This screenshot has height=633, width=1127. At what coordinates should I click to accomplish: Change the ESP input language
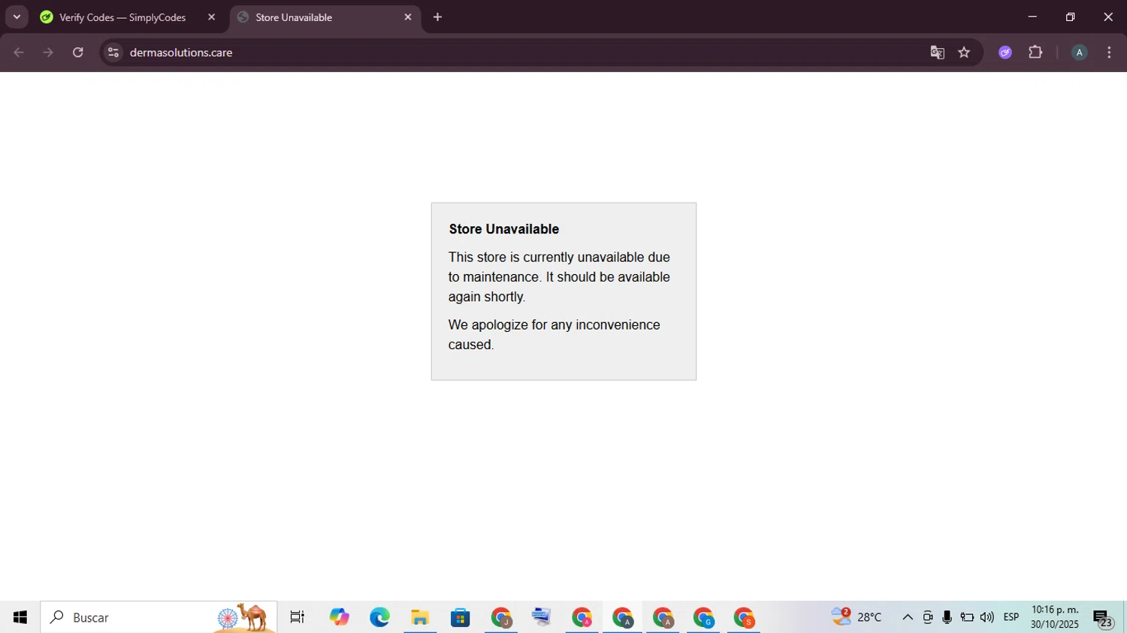coord(1011,617)
